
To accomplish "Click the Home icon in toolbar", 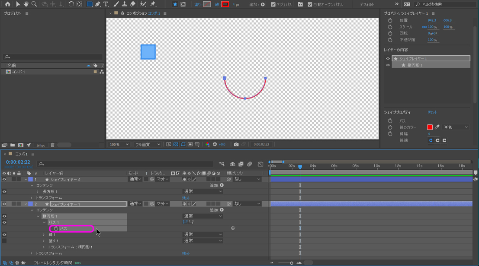I will click(x=7, y=4).
